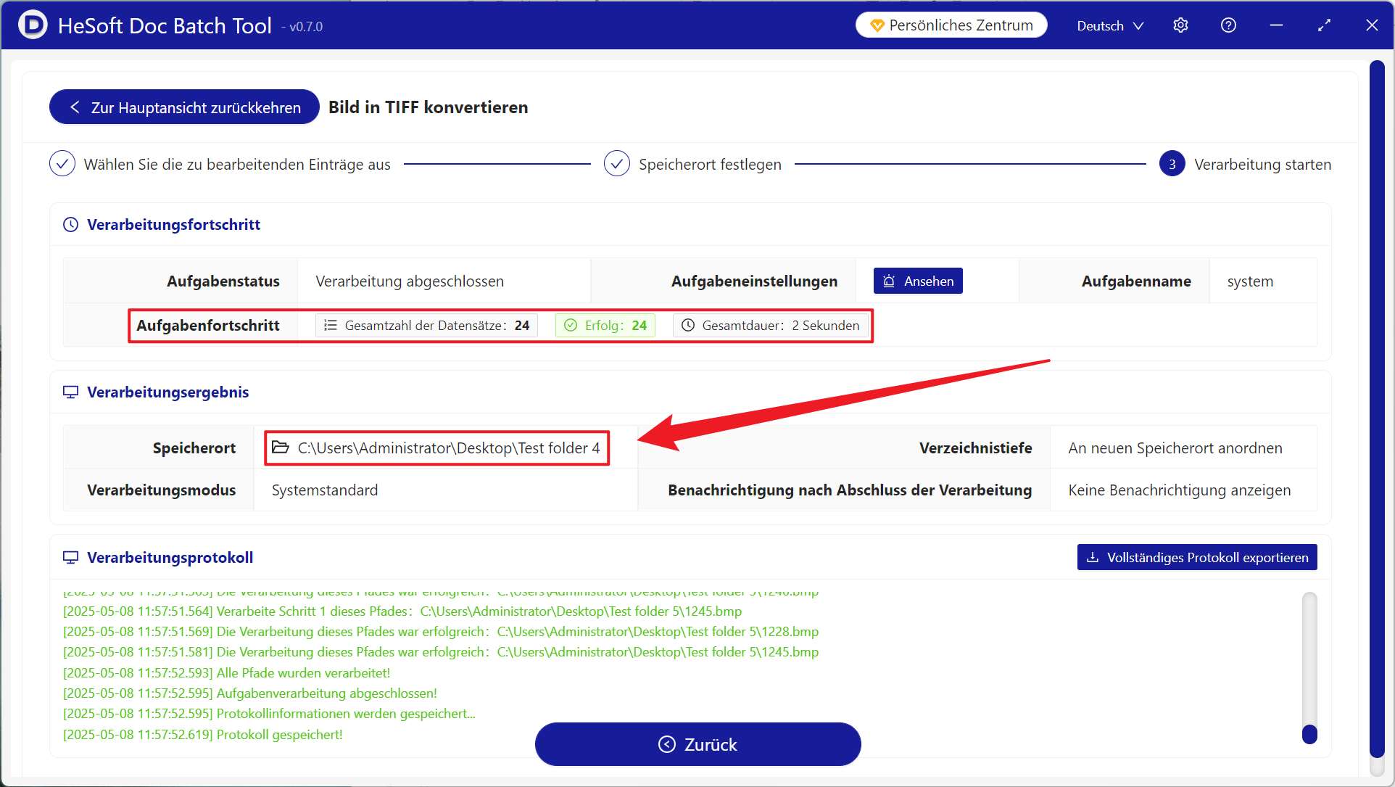
Task: Click the first step's checkmark circle
Action: point(62,164)
